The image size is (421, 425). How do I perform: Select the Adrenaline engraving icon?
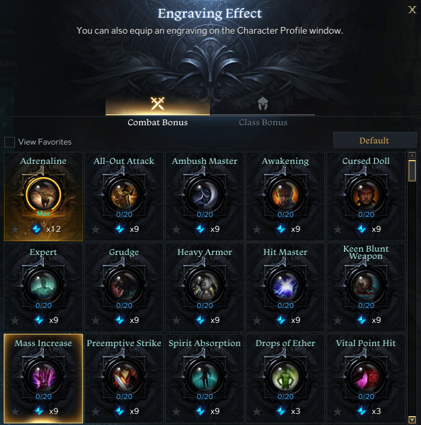click(44, 195)
